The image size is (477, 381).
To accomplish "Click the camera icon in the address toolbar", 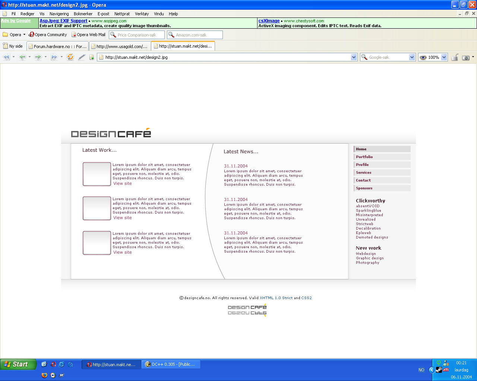I will point(465,57).
